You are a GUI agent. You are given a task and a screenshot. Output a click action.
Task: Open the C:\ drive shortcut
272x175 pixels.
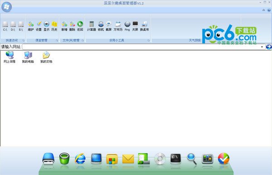tap(5, 26)
